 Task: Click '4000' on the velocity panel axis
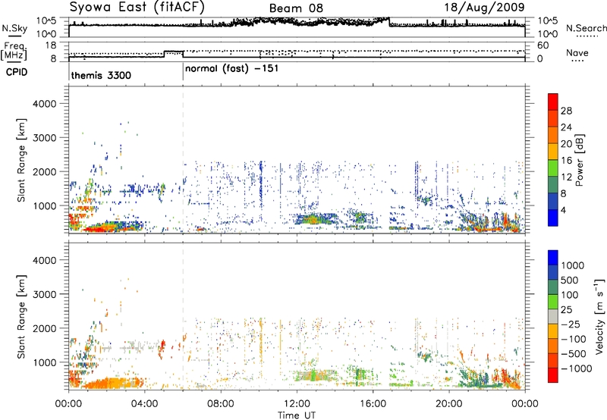tap(45, 260)
